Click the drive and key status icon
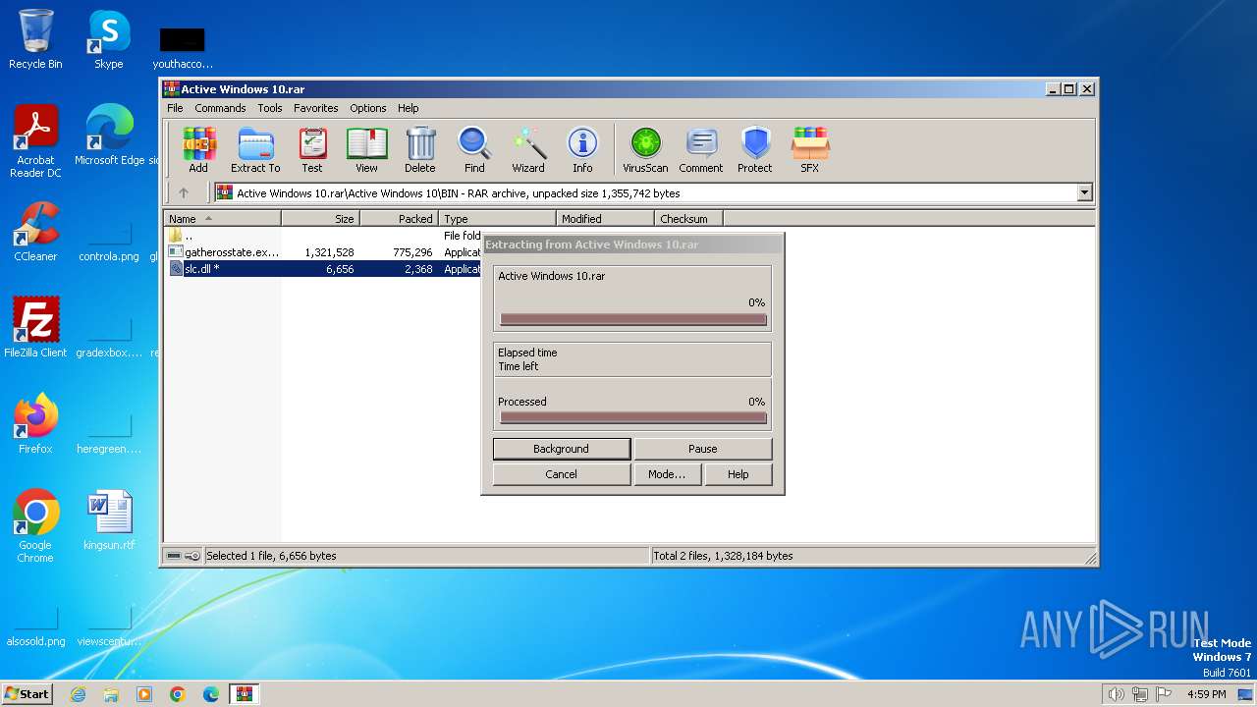This screenshot has height=707, width=1257. [183, 556]
